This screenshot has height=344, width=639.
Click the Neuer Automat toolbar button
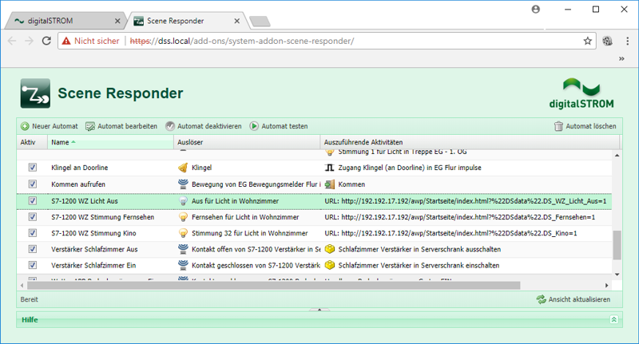[x=49, y=126]
